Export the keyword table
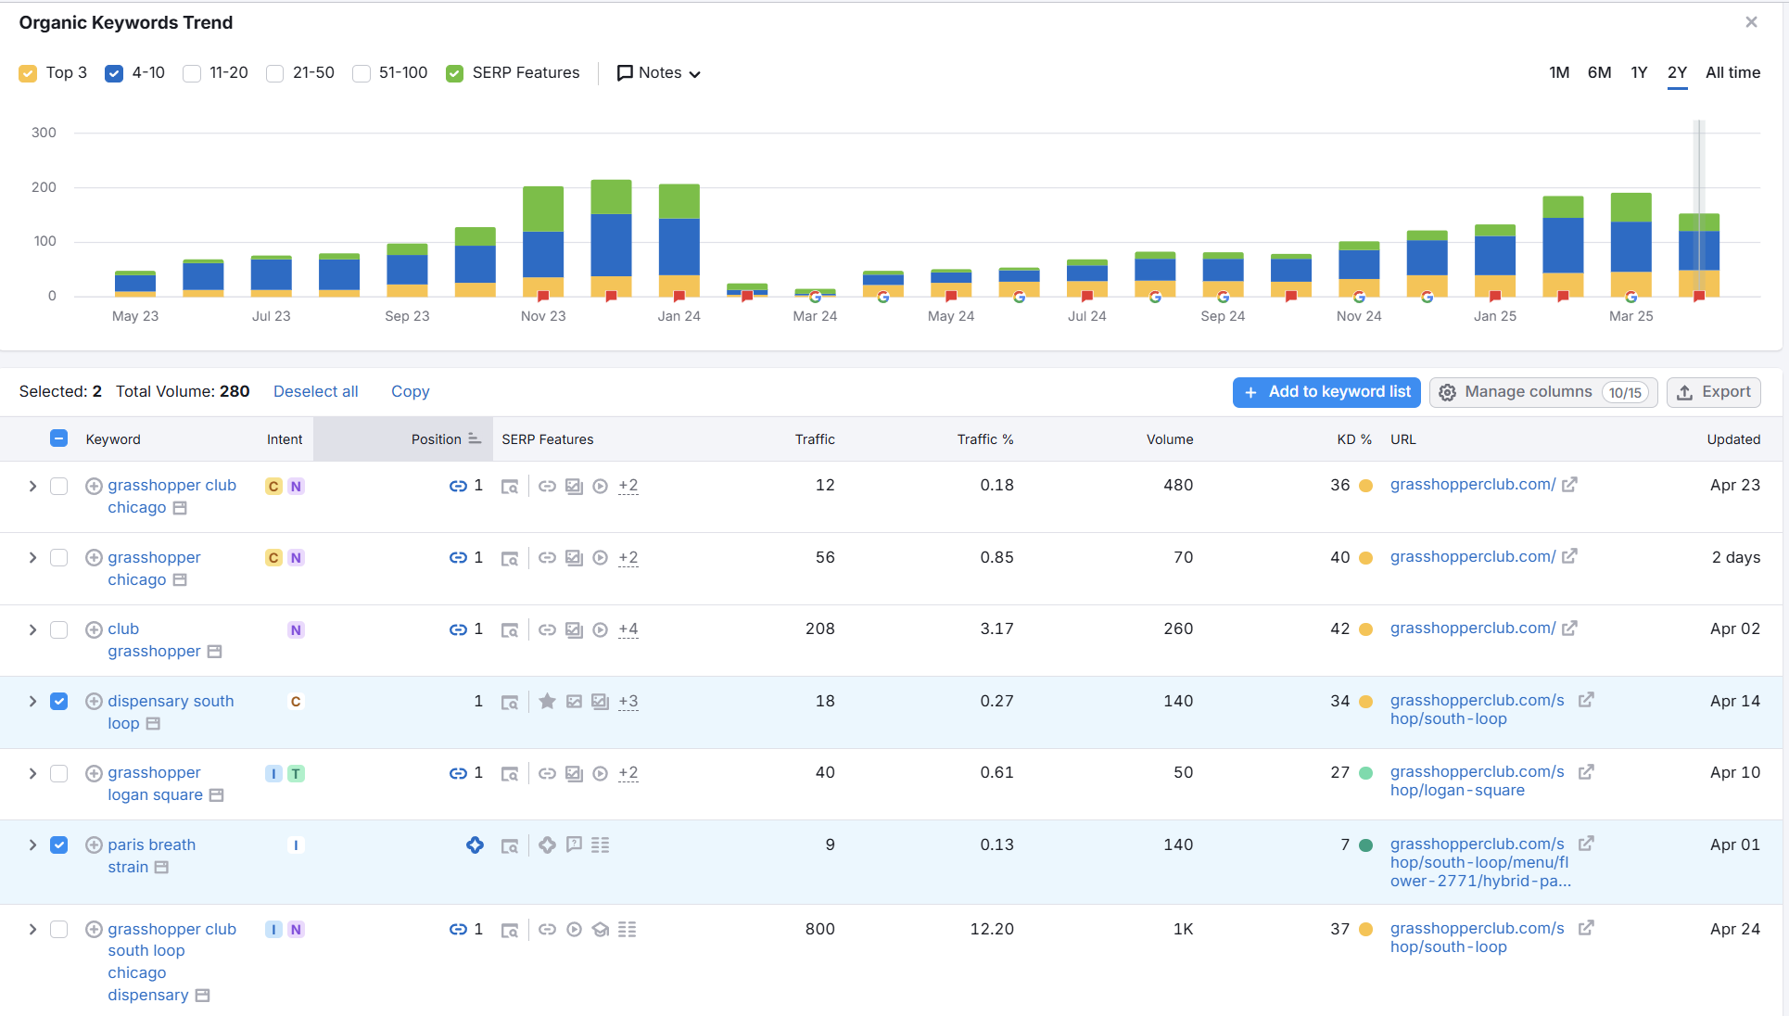 click(x=1714, y=392)
